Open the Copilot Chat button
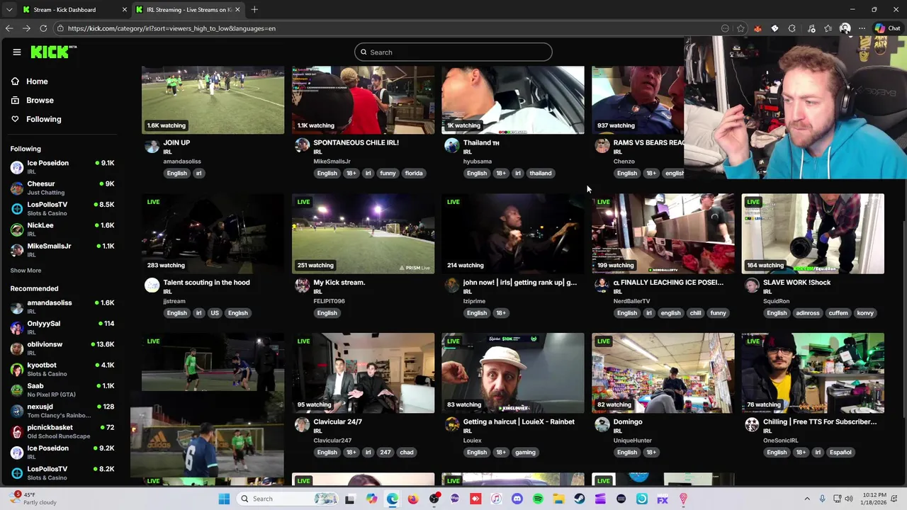Viewport: 907px width, 510px height. tap(887, 28)
